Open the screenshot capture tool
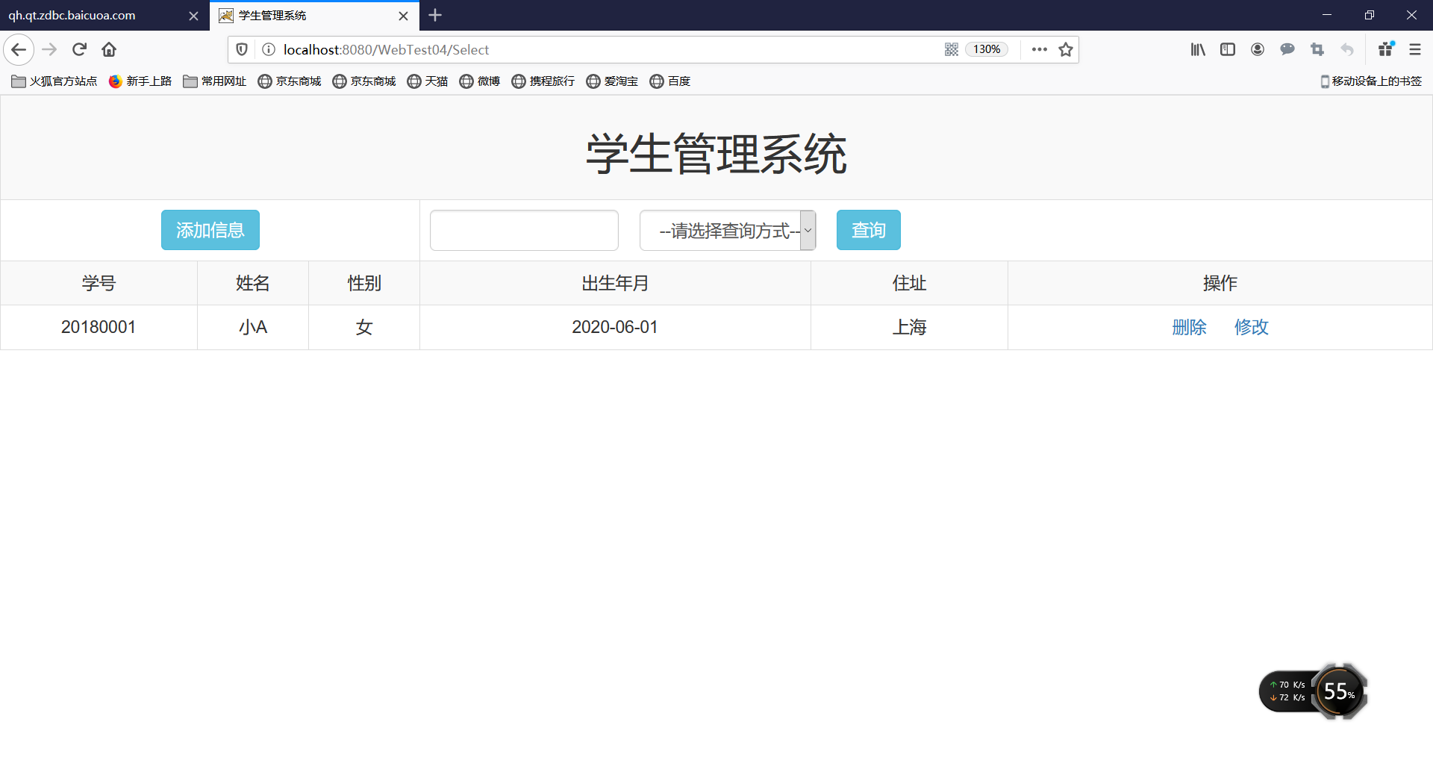This screenshot has width=1433, height=769. pyautogui.click(x=1317, y=49)
